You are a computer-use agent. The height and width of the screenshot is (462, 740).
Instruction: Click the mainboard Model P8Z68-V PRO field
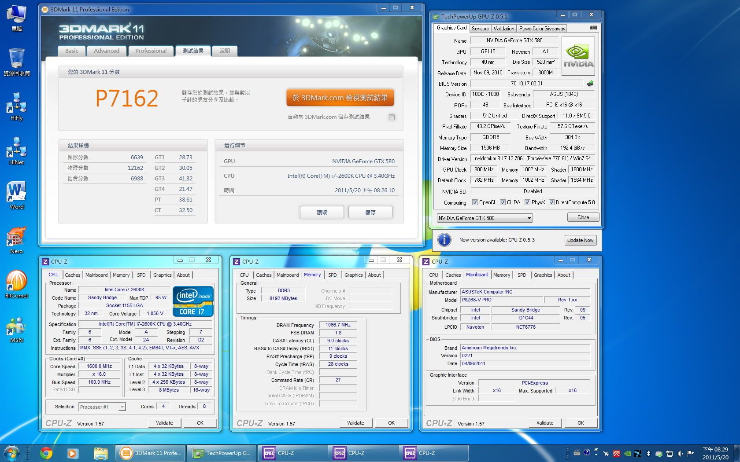point(501,300)
